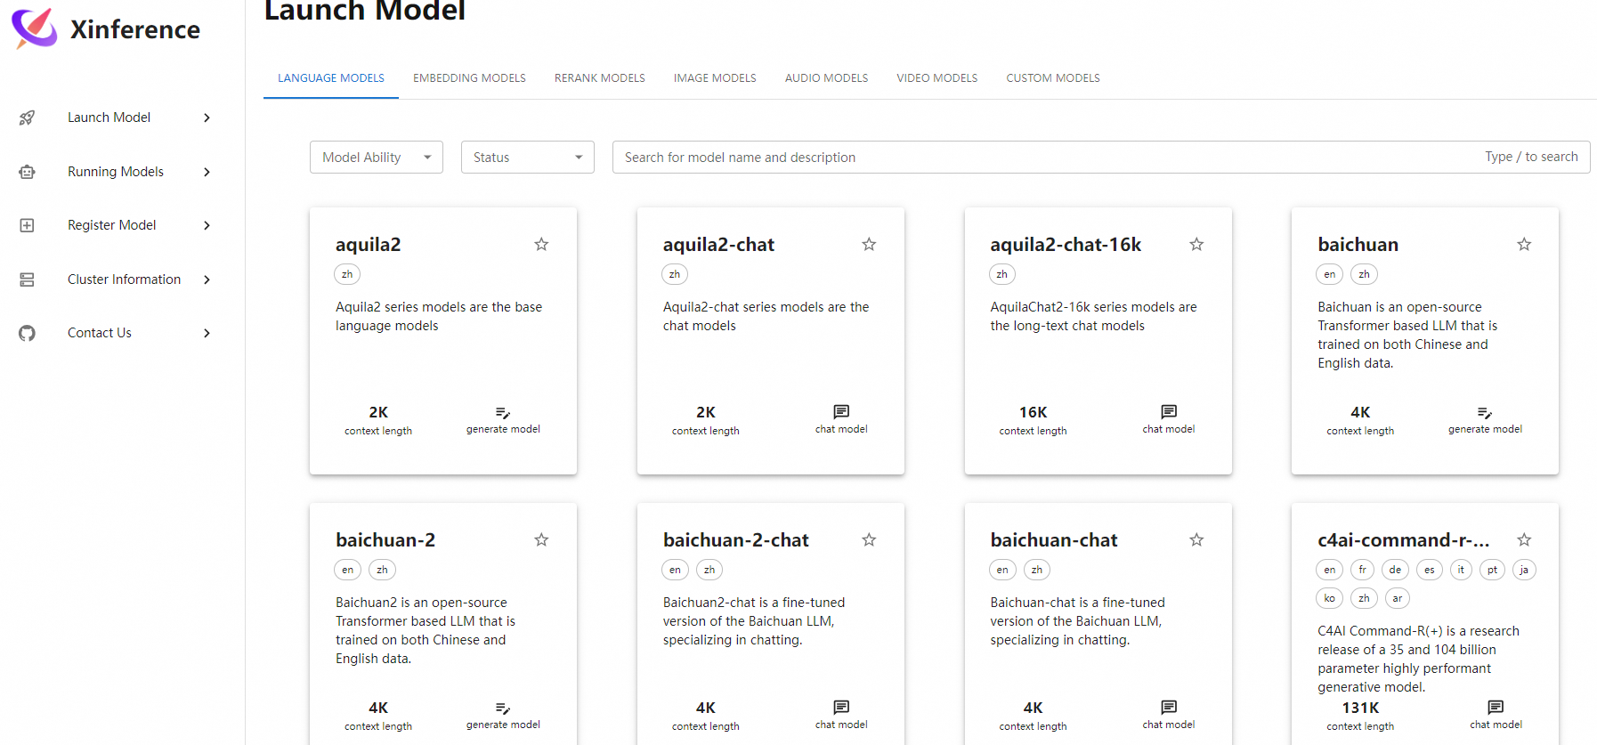Click the c4ai-command-r card title

pos(1404,540)
